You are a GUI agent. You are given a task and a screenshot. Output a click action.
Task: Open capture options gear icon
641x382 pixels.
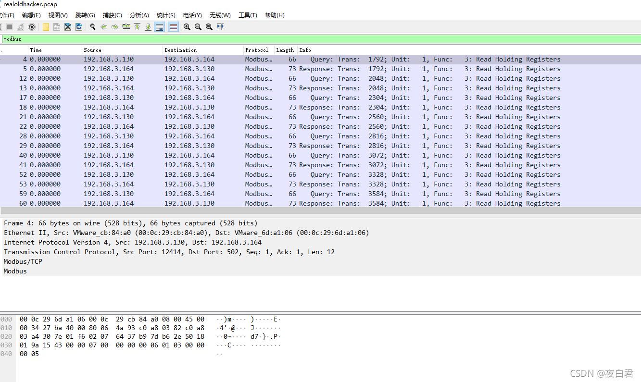32,27
